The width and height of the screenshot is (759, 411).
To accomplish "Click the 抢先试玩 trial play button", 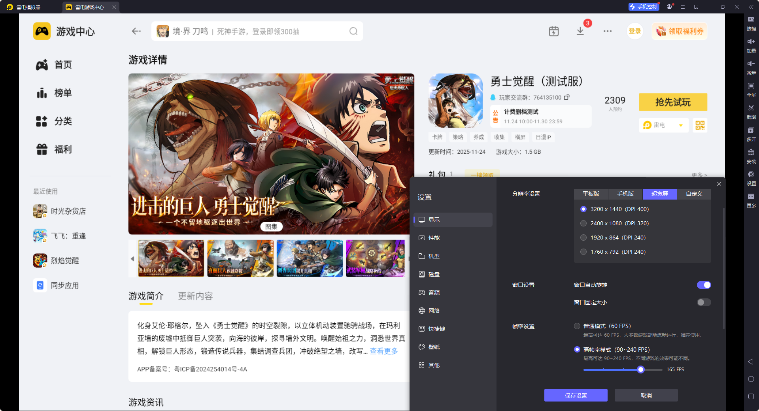I will [672, 102].
